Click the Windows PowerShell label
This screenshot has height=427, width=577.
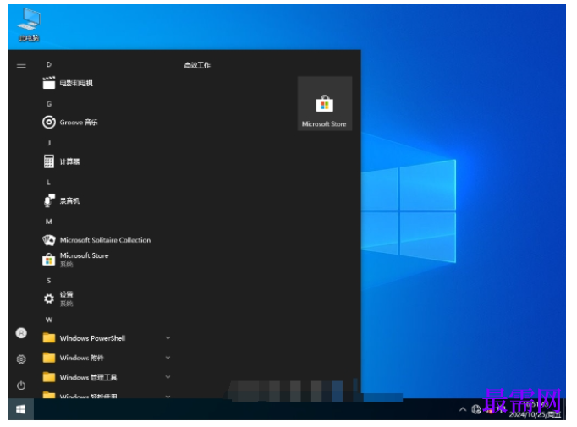pos(93,338)
